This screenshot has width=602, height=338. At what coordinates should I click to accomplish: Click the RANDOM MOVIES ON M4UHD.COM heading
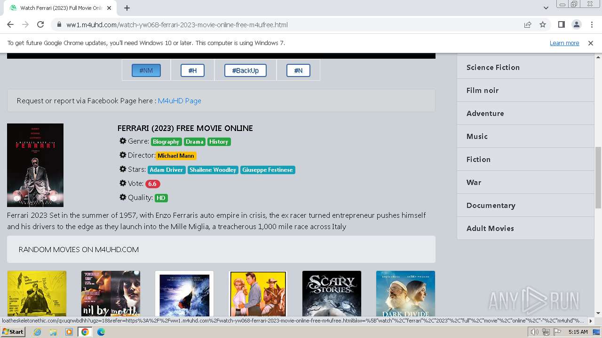tap(79, 250)
